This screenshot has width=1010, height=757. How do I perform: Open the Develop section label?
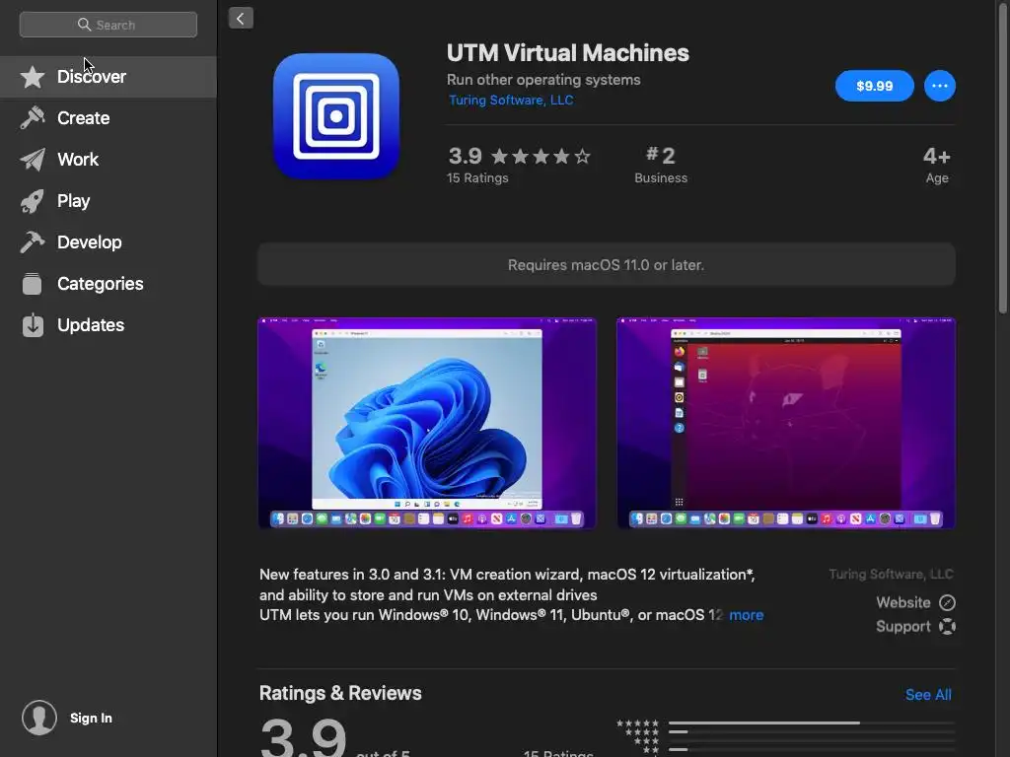click(90, 242)
